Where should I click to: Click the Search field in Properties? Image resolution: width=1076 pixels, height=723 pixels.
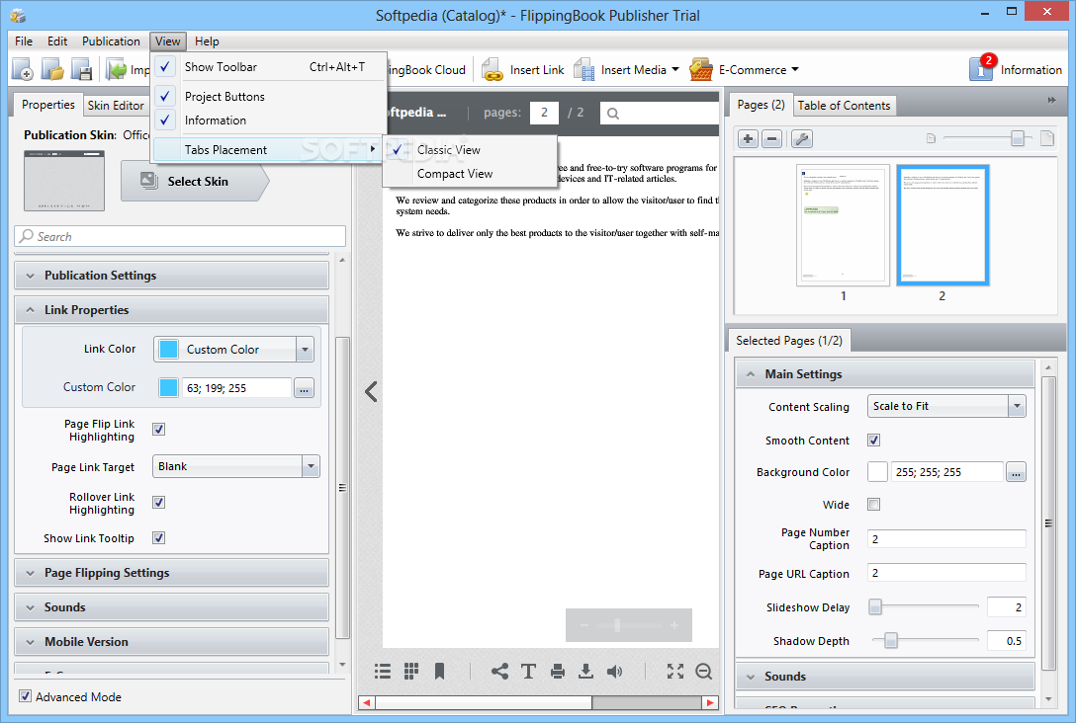tap(180, 236)
